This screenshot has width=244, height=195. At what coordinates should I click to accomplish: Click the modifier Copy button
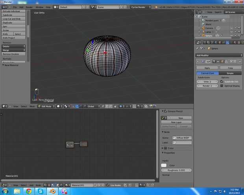[x=231, y=68]
